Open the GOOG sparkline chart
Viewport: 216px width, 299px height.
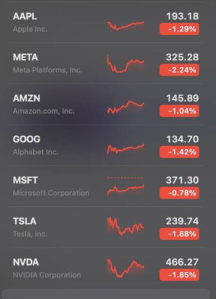[125, 149]
